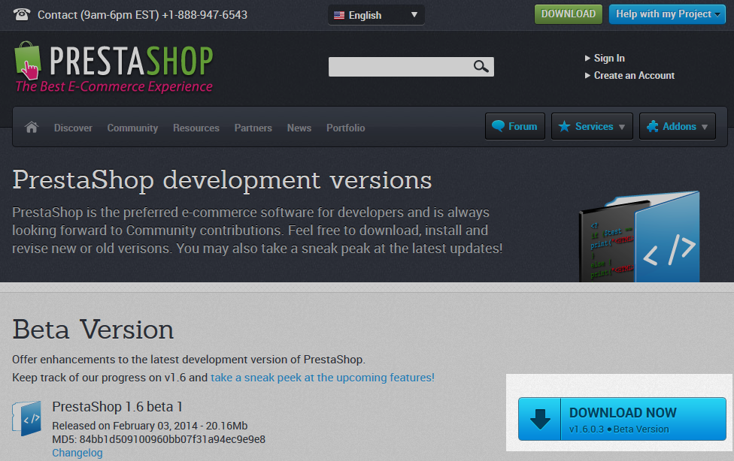Image resolution: width=734 pixels, height=461 pixels.
Task: Expand the Help with my Project menu
Action: pyautogui.click(x=667, y=14)
